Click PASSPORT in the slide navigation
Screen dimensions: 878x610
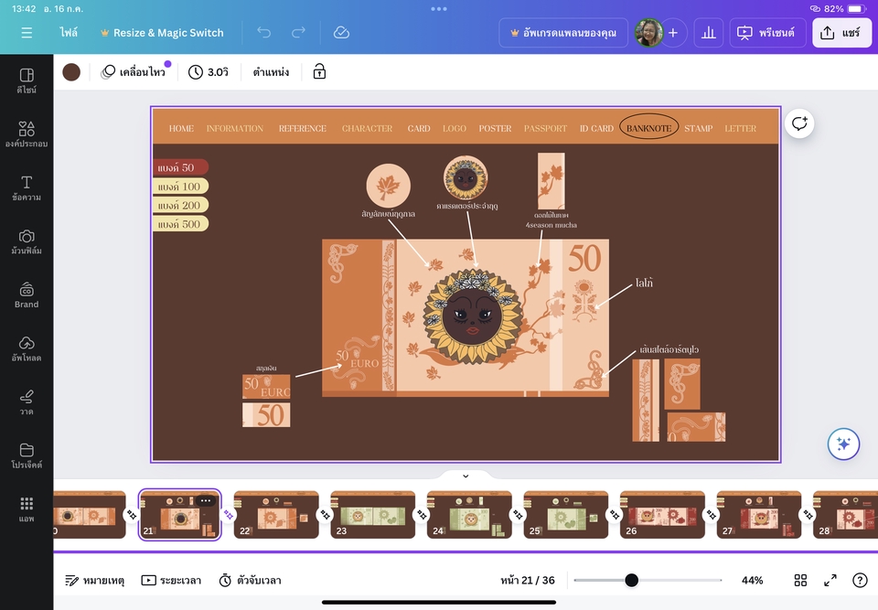pyautogui.click(x=545, y=128)
